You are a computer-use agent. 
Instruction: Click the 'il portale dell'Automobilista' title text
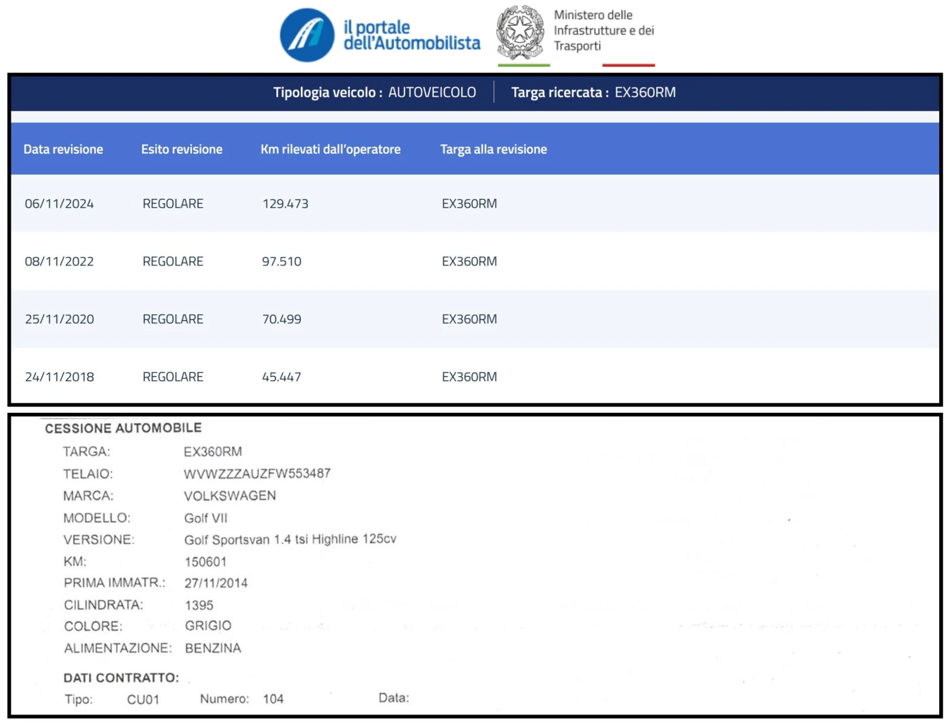point(411,35)
